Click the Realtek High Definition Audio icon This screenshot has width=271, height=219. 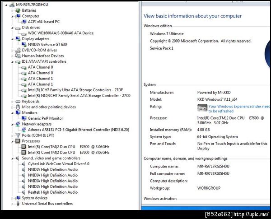pyautogui.click(x=23, y=192)
